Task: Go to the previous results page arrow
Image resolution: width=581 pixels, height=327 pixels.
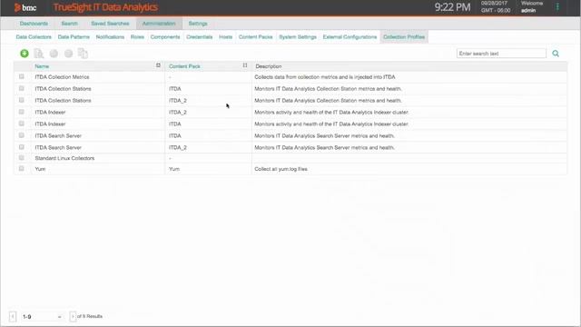Action: coord(13,317)
